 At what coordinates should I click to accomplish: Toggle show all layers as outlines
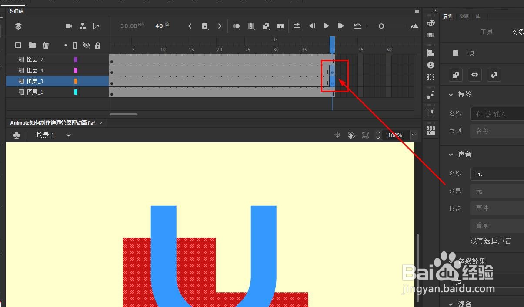[75, 45]
